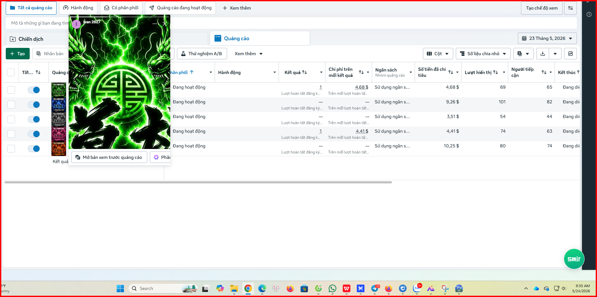The height and width of the screenshot is (297, 597).
Task: Click + Xem thêm views link
Action: point(237,8)
